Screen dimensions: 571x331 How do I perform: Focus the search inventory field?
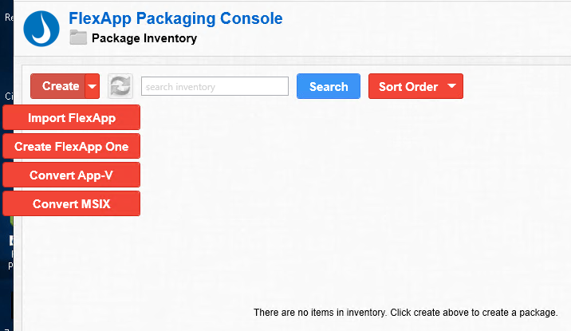(215, 86)
